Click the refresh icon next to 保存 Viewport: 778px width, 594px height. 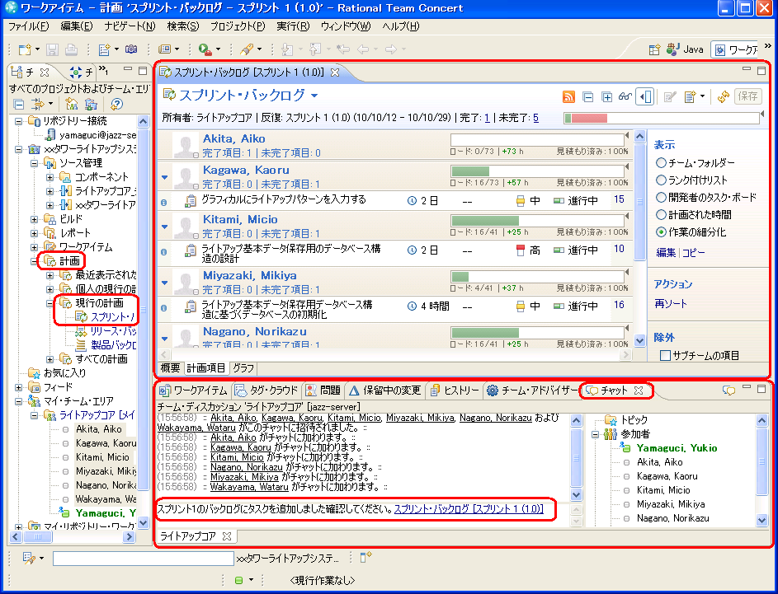click(723, 96)
